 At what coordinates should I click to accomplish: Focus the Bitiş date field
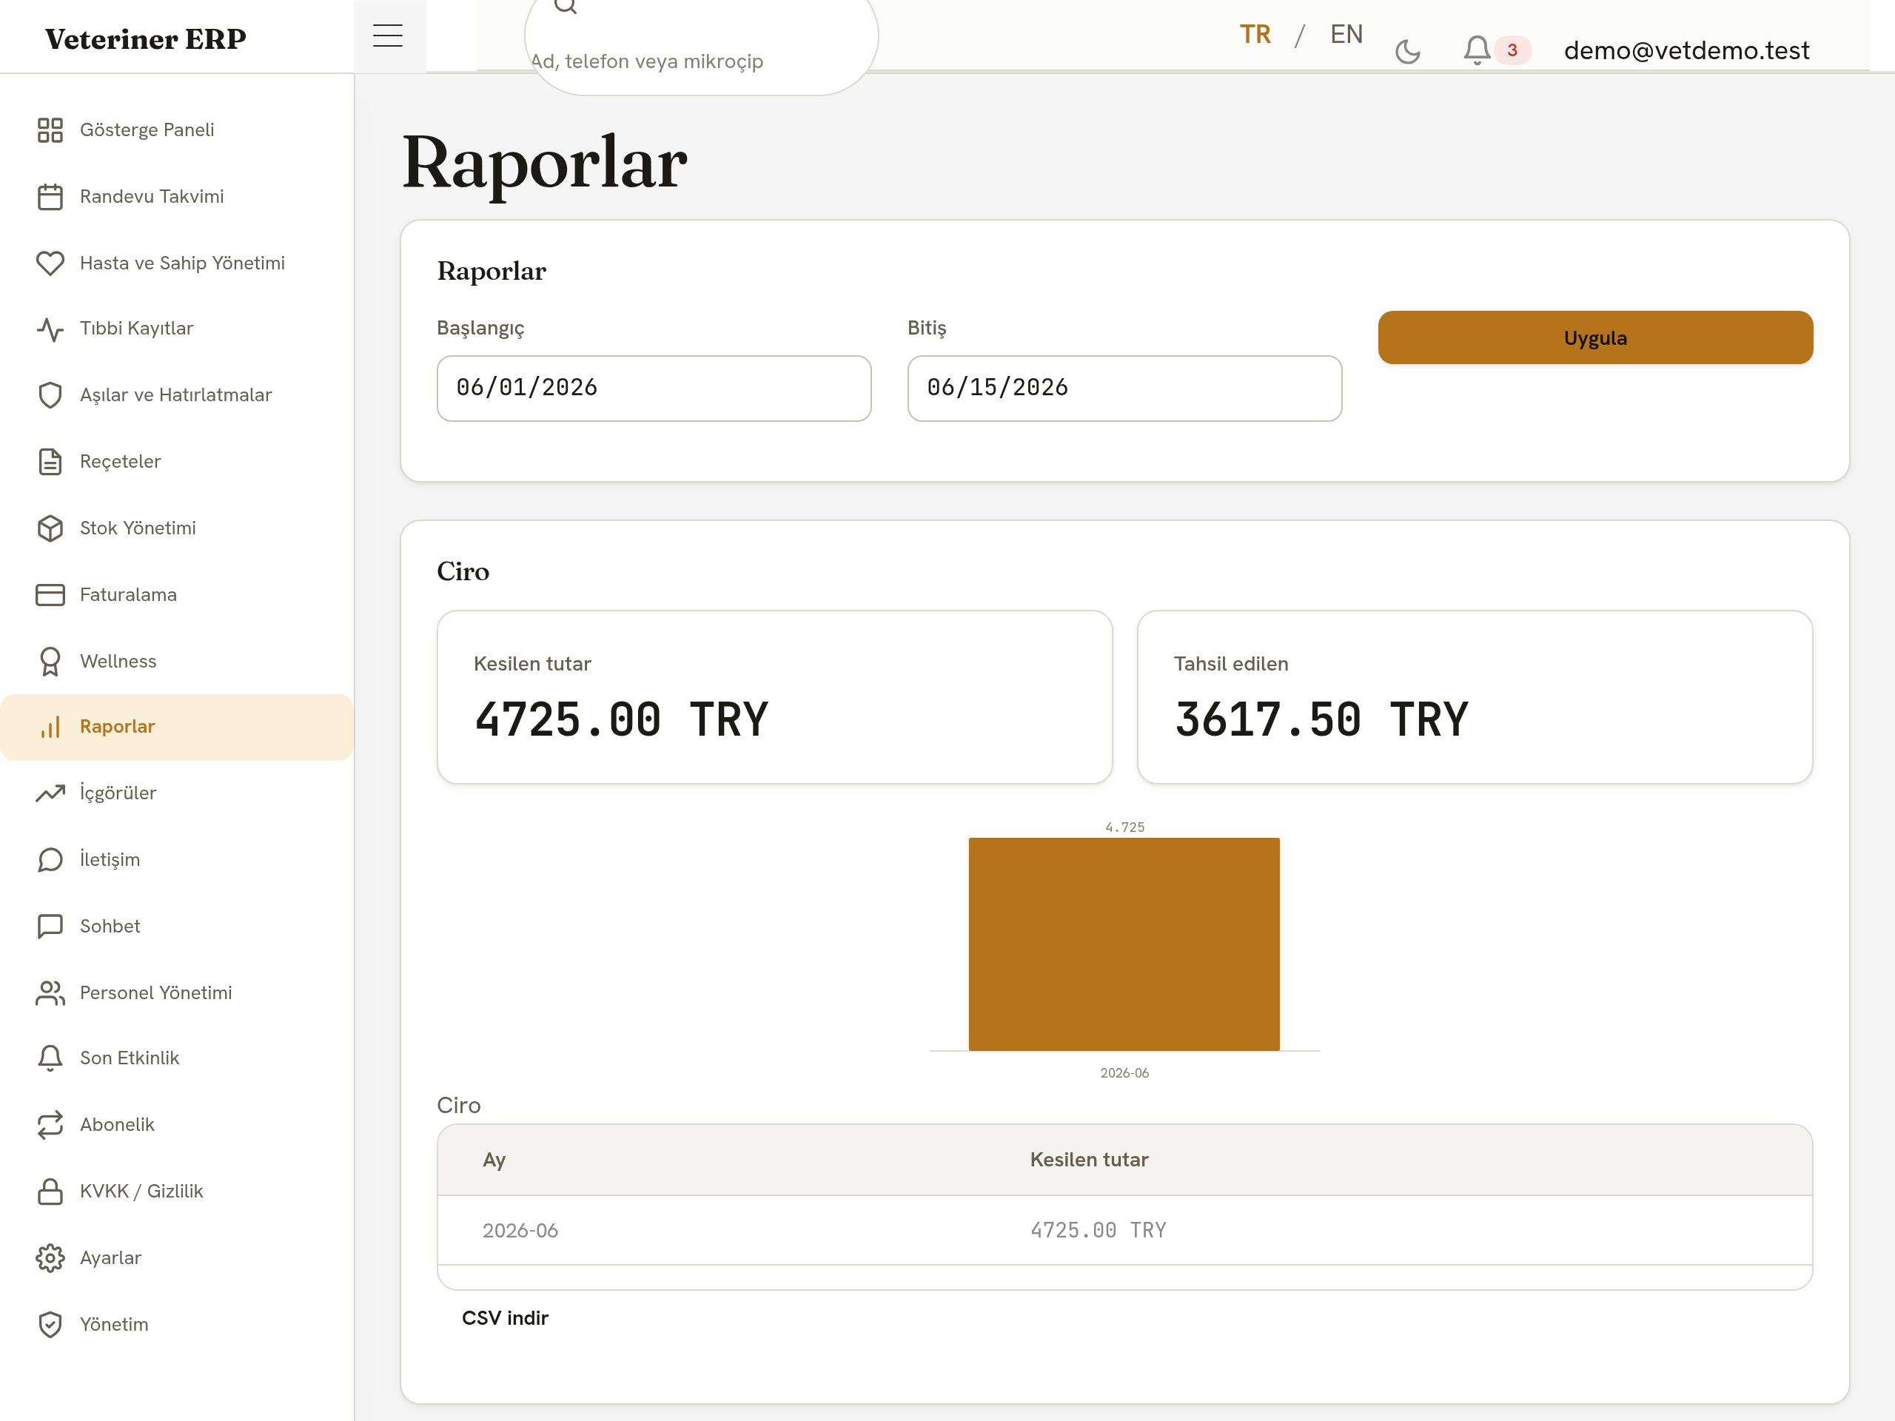pyautogui.click(x=1124, y=388)
